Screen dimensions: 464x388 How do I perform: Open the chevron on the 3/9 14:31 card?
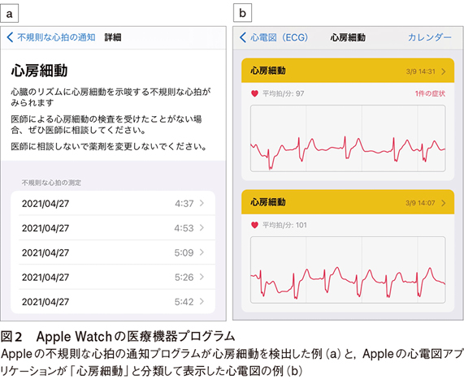point(444,71)
